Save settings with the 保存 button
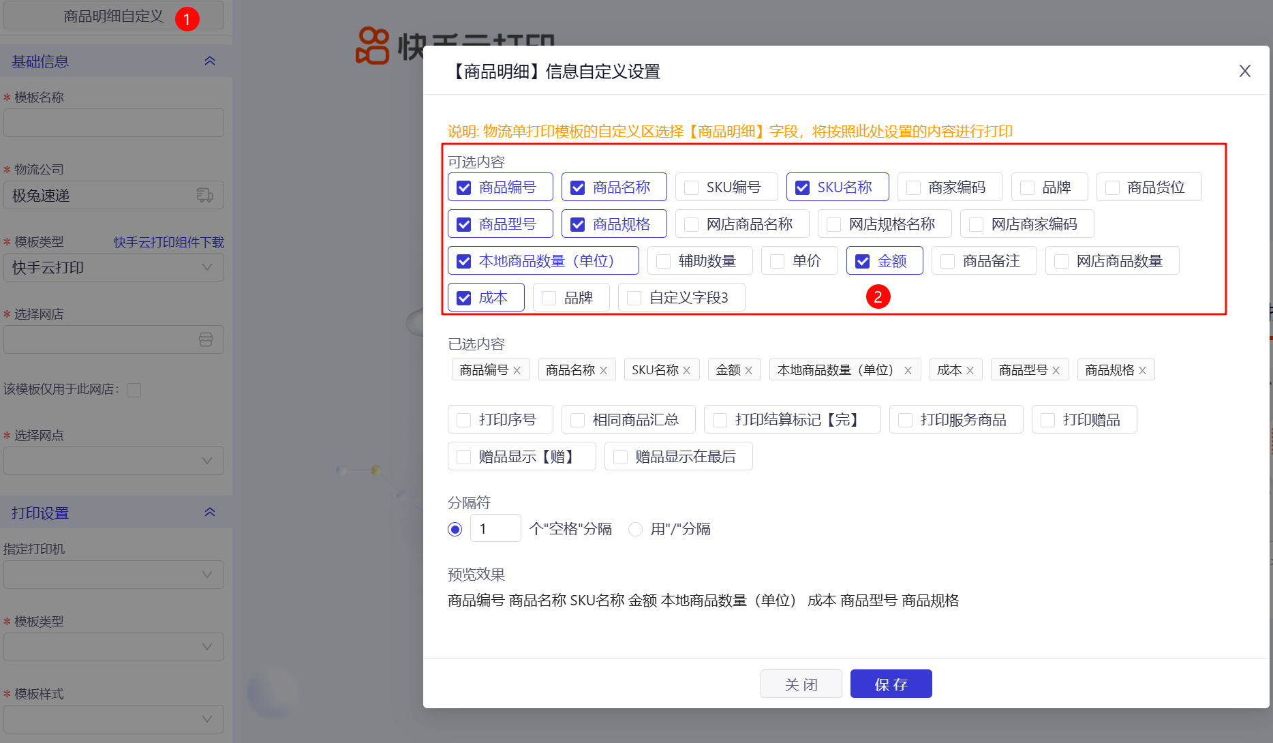This screenshot has height=743, width=1273. point(891,684)
